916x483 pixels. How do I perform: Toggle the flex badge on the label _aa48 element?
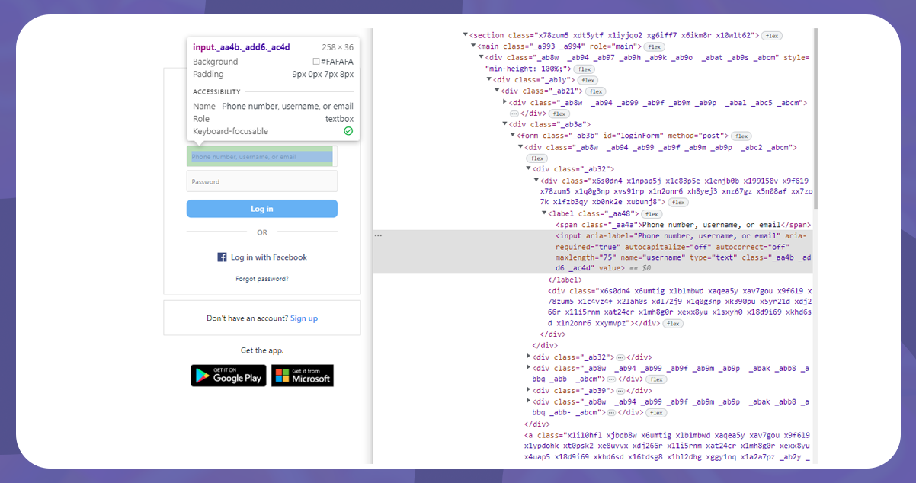652,214
